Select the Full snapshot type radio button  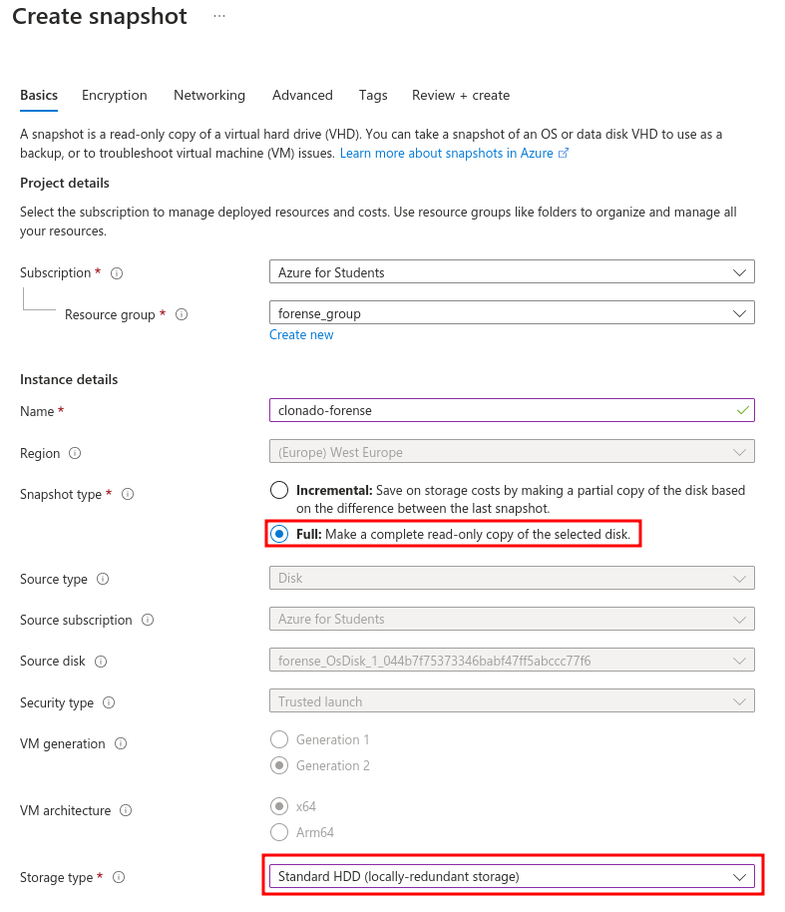[x=279, y=534]
